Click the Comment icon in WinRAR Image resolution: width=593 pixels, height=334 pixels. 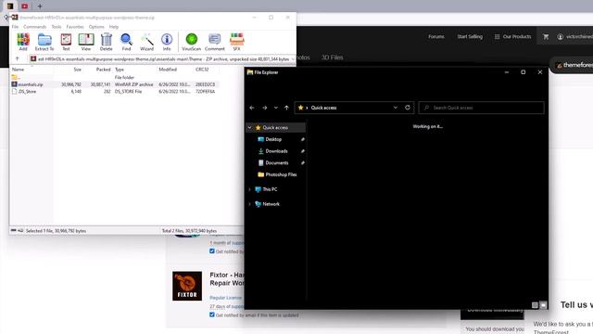click(214, 42)
